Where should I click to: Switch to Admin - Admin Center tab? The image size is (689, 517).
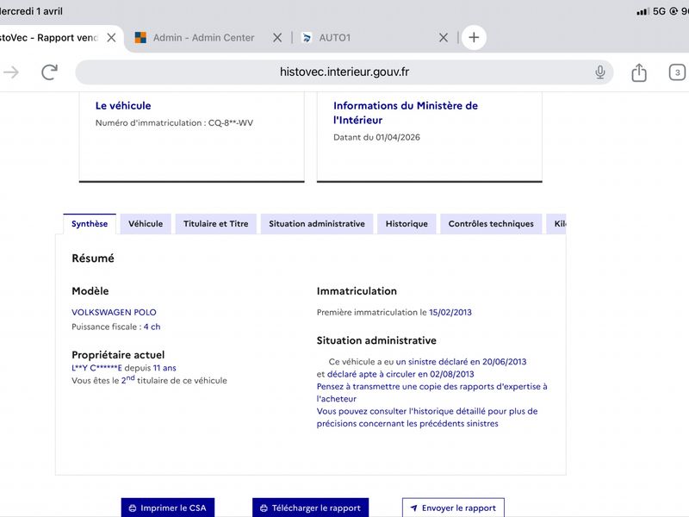202,38
